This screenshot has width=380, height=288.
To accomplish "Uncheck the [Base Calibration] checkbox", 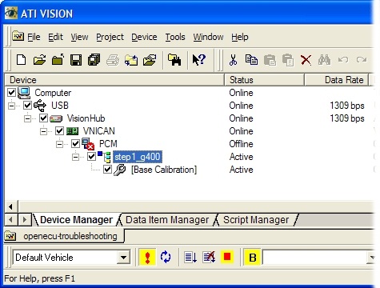I will tap(107, 170).
